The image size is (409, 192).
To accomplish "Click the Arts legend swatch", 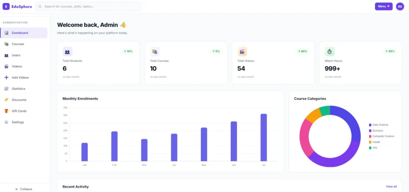I will pyautogui.click(x=370, y=148).
